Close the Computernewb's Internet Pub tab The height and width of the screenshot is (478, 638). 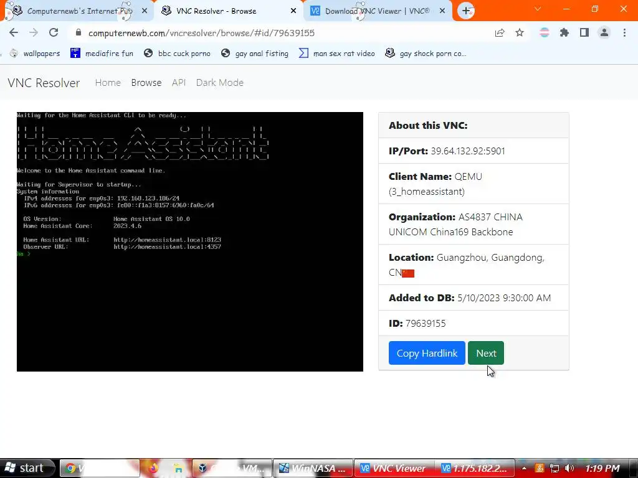click(x=145, y=11)
